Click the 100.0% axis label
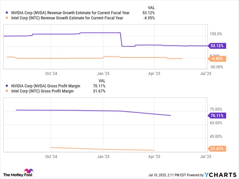The width and height of the screenshot is (239, 179). click(216, 34)
